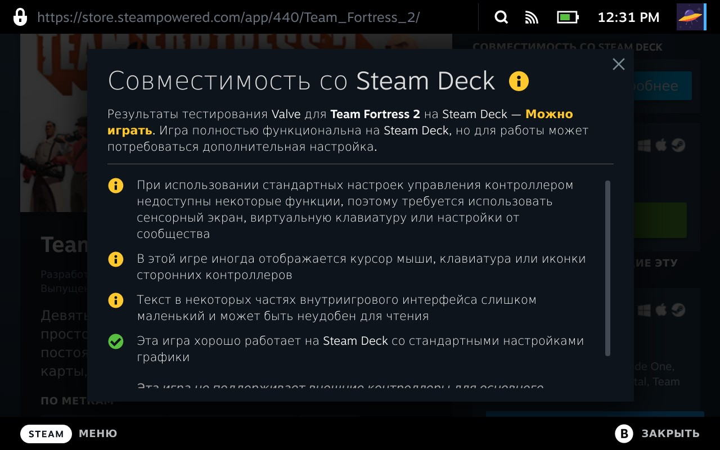Click the 'Совместимость со Steam Deck' dialog heading

(301, 81)
